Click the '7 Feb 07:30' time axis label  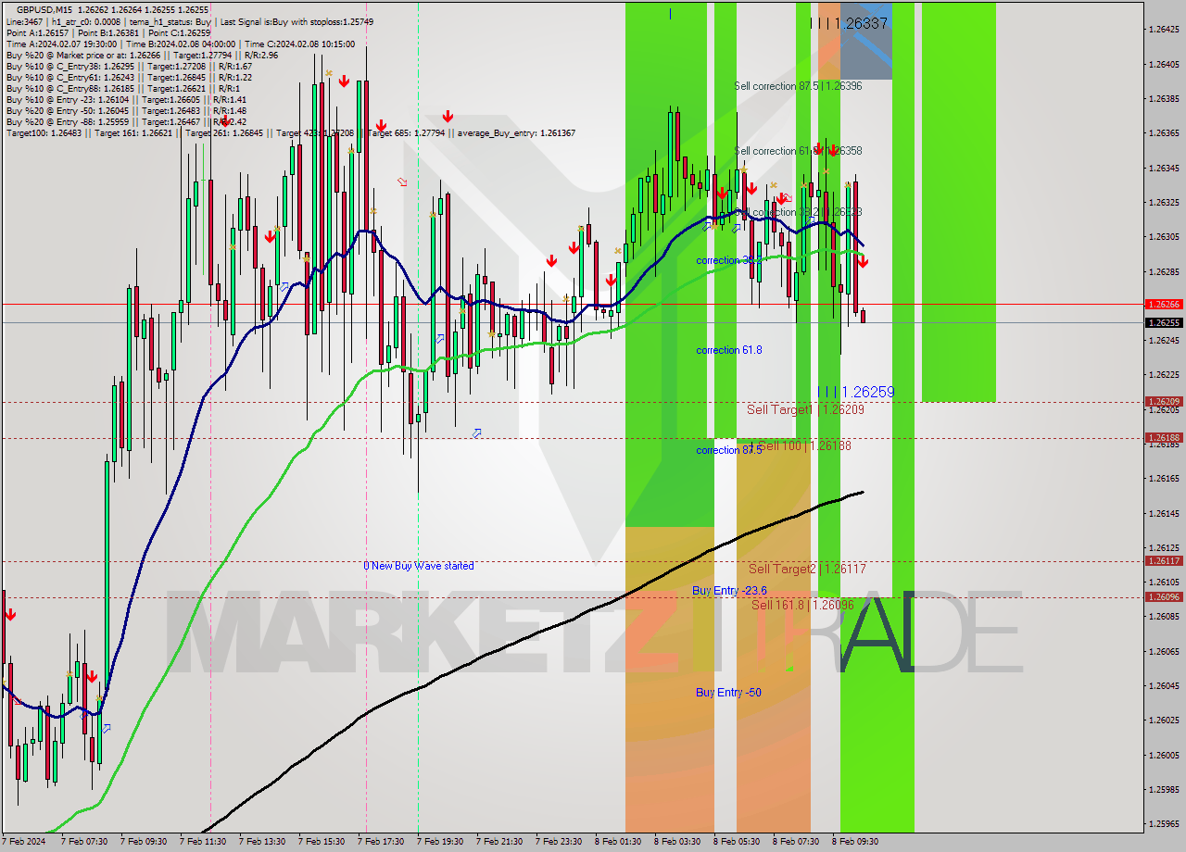pyautogui.click(x=84, y=842)
